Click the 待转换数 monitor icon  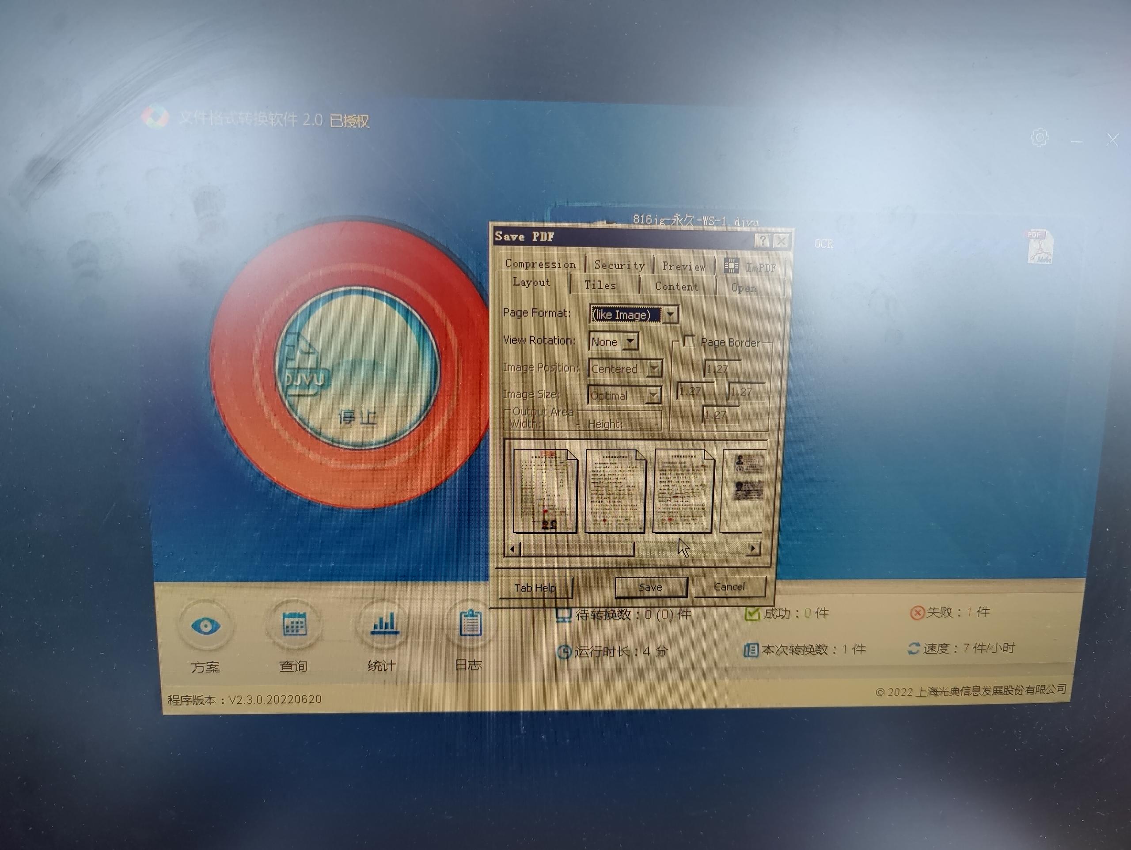pyautogui.click(x=563, y=616)
